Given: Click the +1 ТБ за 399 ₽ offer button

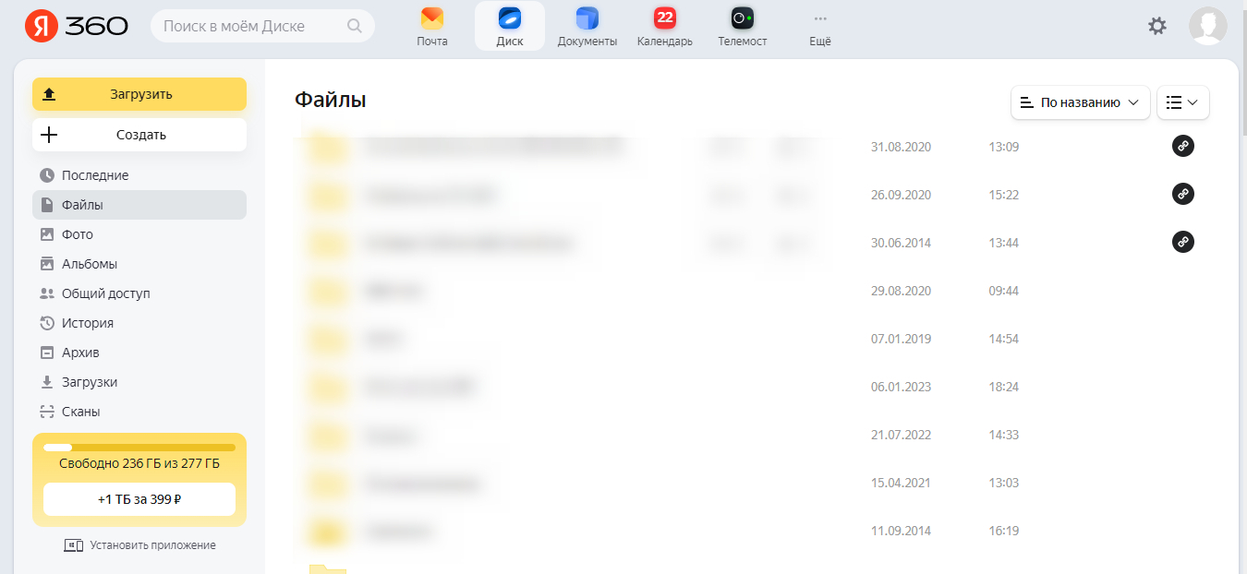Looking at the screenshot, I should [139, 499].
